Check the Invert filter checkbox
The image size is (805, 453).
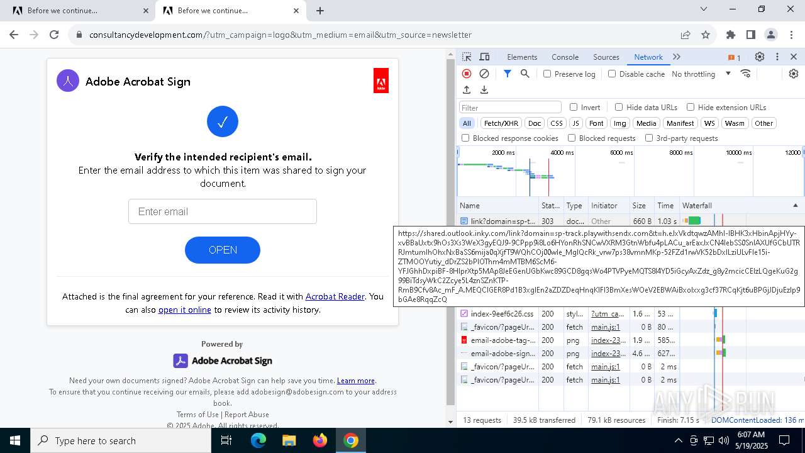(x=574, y=107)
